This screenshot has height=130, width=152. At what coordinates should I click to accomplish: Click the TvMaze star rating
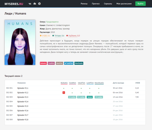point(58,36)
